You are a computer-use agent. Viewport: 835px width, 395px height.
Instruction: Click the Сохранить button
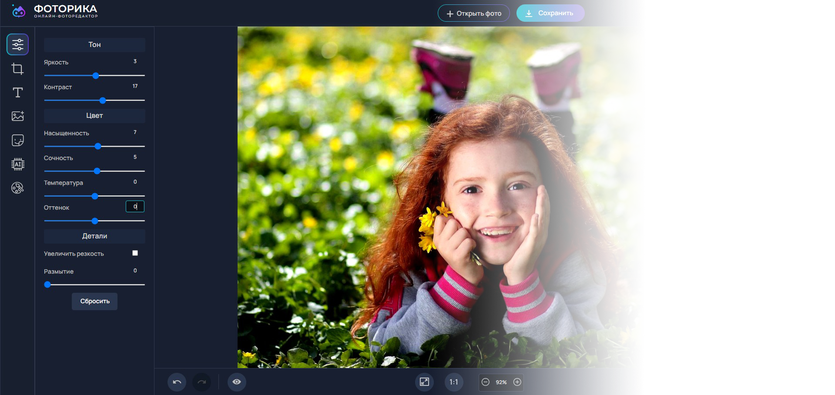tap(550, 13)
